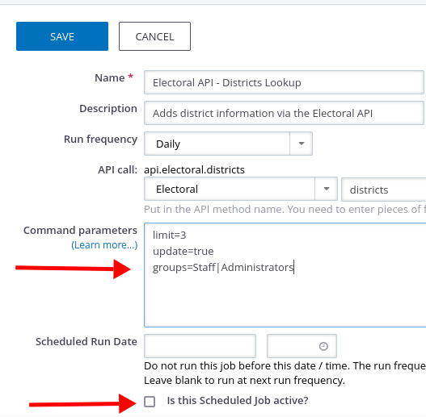Viewport: 426px width, 417px height.
Task: Click the 'Is this Scheduled Job active?' label
Action: pos(238,400)
